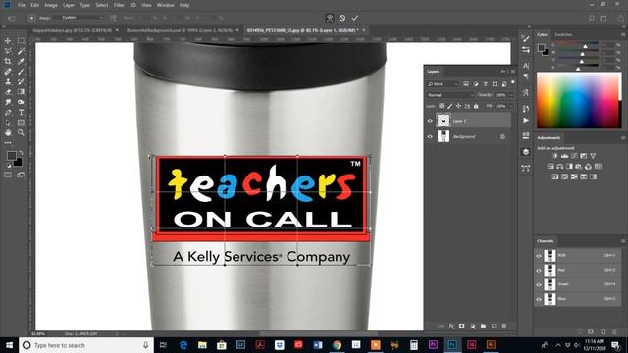Viewport: 628px width, 353px height.
Task: Select the Clone Stamp tool
Action: (x=8, y=81)
